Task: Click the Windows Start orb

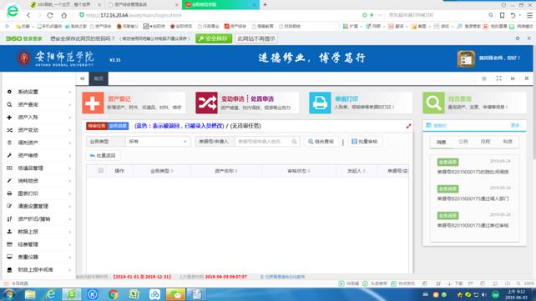Action: (9, 293)
